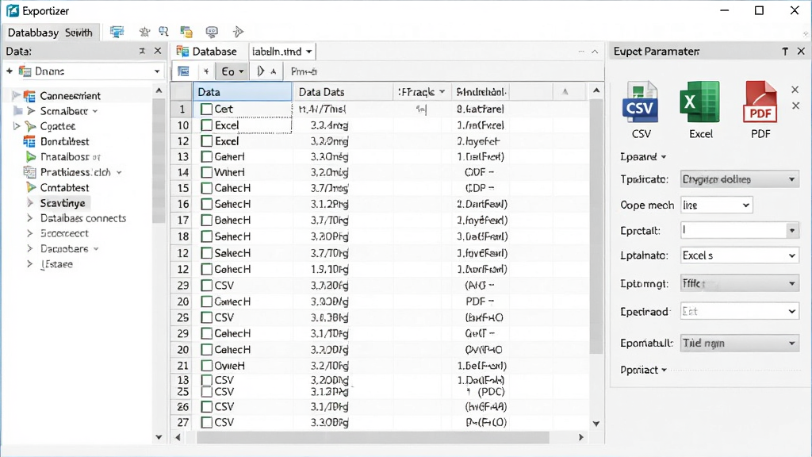The width and height of the screenshot is (812, 457).
Task: Click the plus icon beside Dnans
Action: [10, 71]
